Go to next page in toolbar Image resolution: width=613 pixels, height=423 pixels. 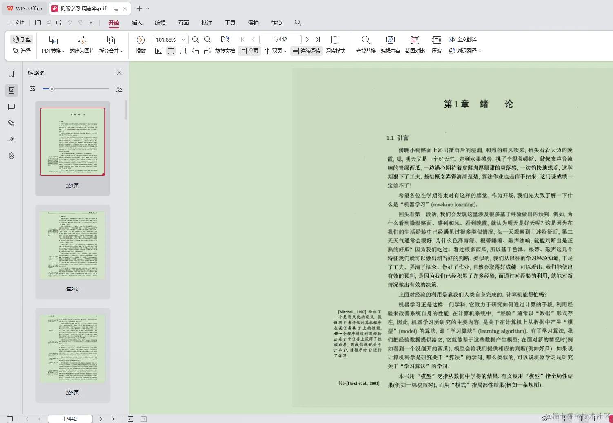coord(307,40)
